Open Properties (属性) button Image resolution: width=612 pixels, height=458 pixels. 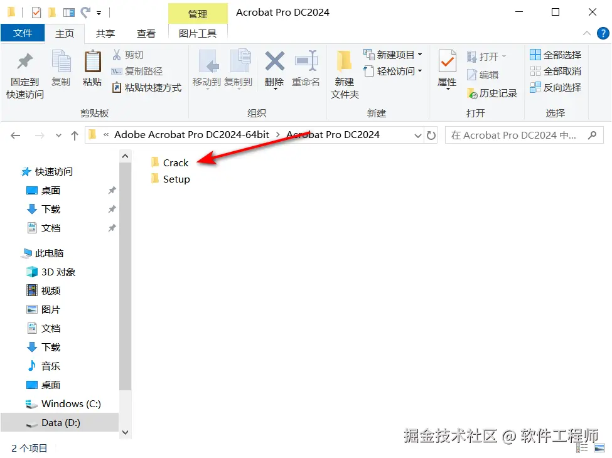tap(448, 70)
